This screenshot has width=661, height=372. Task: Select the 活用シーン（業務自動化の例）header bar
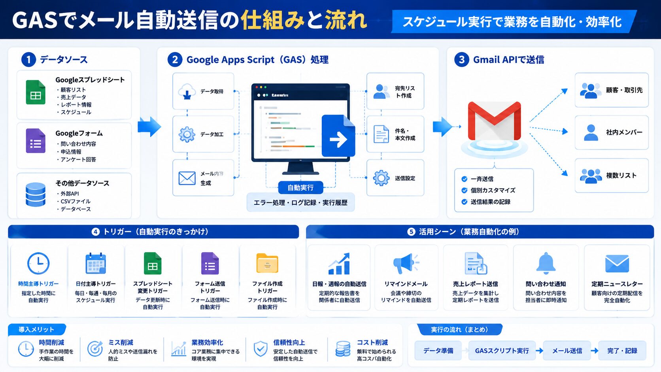[x=480, y=232]
